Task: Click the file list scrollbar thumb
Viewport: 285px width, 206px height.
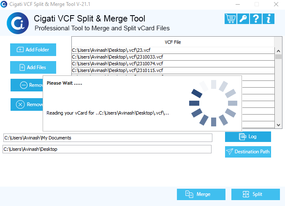Action: coord(278,56)
